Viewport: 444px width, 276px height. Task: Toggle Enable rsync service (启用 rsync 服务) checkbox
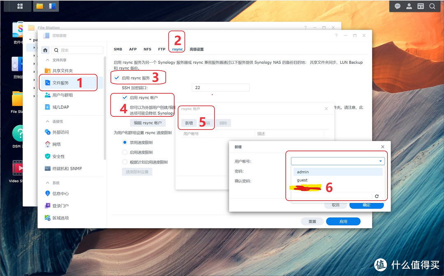[117, 78]
